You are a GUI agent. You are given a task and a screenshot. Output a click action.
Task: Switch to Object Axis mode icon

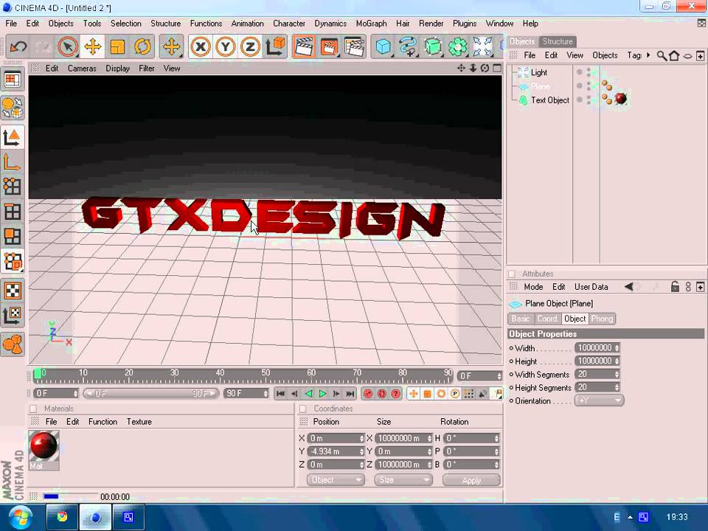pos(13,162)
